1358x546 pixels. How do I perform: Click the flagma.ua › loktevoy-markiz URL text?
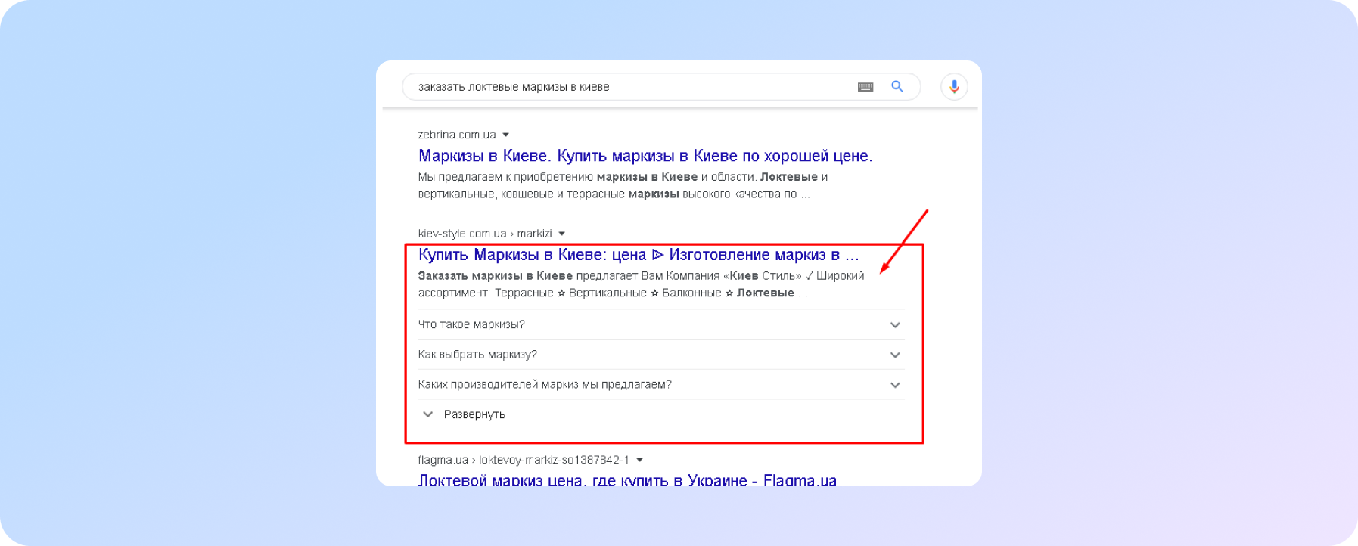[524, 460]
